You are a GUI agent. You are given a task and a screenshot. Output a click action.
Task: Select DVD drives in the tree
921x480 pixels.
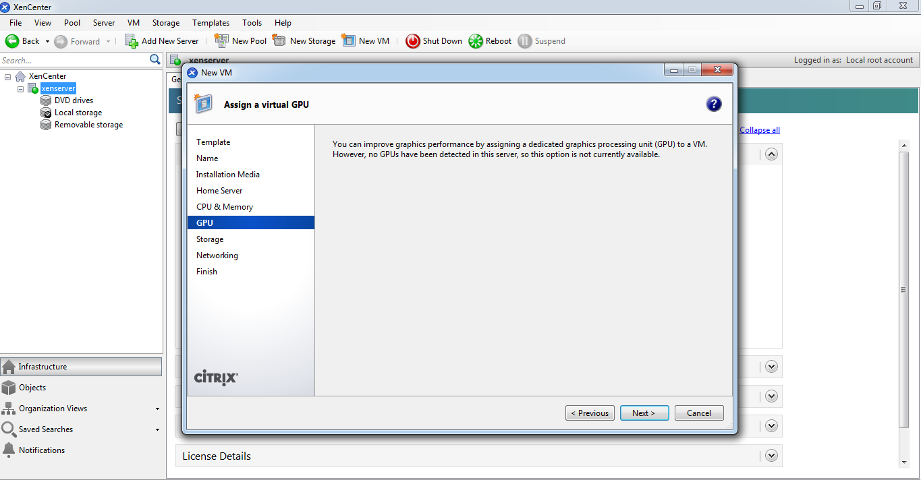(74, 100)
